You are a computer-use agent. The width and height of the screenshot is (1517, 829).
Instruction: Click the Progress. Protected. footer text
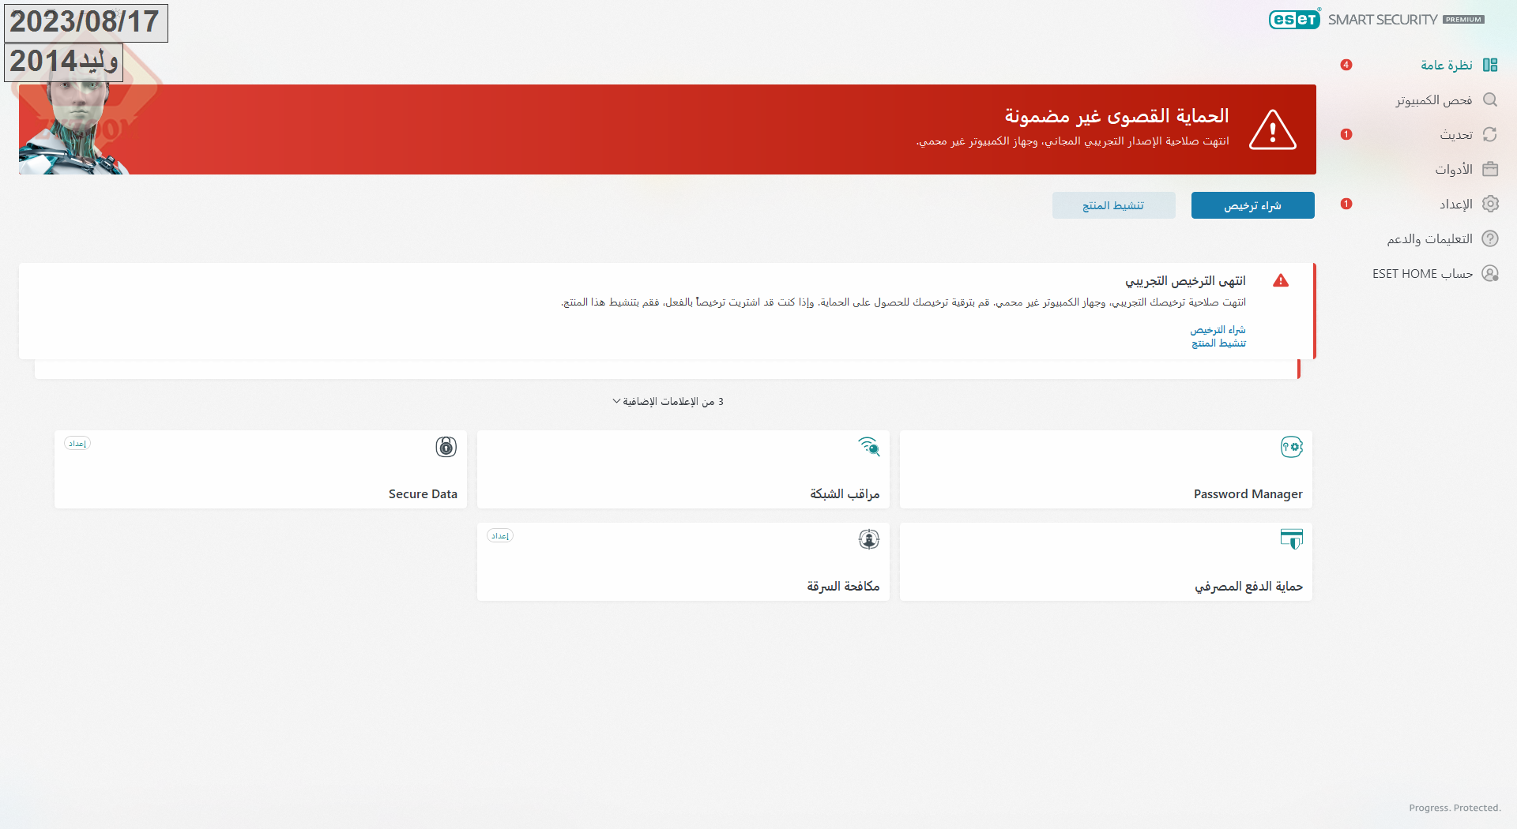click(1455, 808)
